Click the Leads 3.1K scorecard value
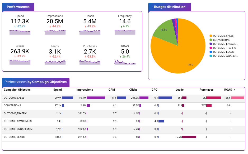Viewport: 248px width, 154px height. click(55, 52)
